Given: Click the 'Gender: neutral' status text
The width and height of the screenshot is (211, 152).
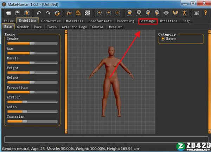Looking at the screenshot, I should coord(16,149).
